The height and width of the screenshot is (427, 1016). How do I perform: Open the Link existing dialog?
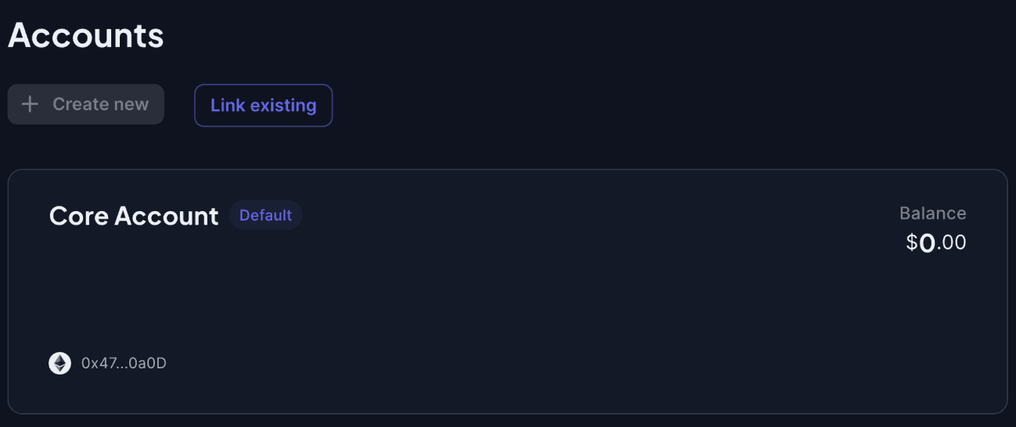(263, 105)
